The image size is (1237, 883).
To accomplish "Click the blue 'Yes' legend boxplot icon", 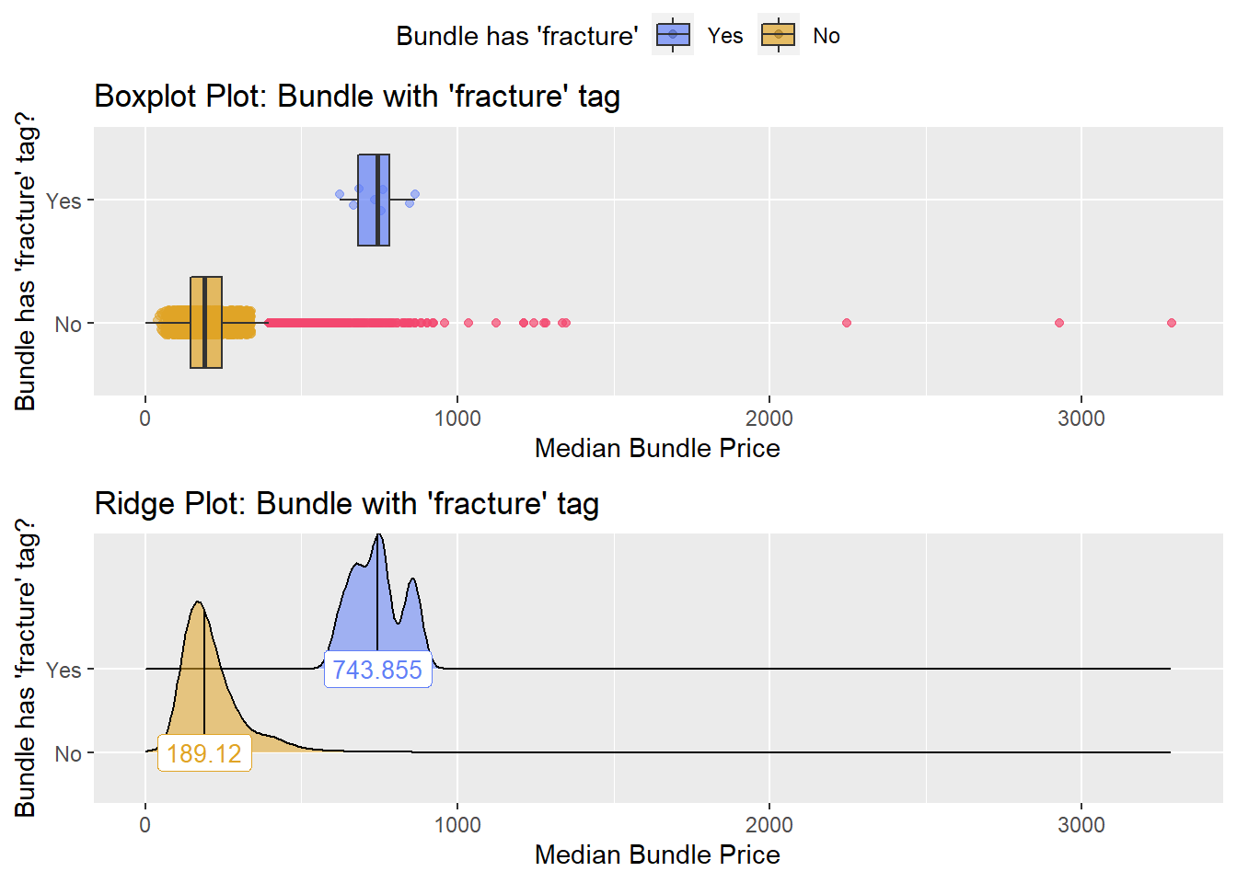I will tap(673, 35).
